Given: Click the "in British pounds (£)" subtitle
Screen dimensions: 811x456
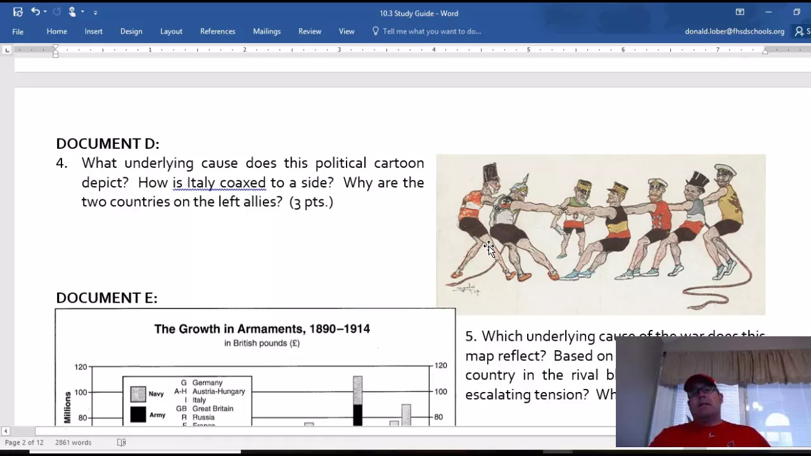Looking at the screenshot, I should [x=262, y=343].
